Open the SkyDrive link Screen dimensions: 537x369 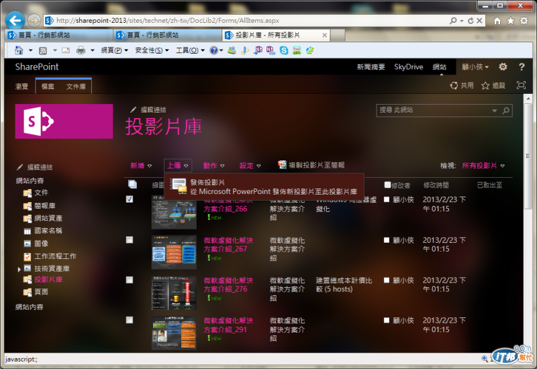pos(409,66)
